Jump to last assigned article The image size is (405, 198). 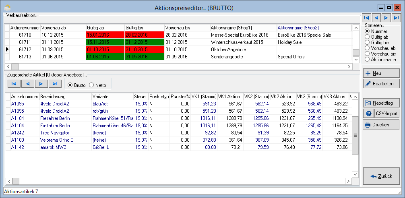click(55, 84)
